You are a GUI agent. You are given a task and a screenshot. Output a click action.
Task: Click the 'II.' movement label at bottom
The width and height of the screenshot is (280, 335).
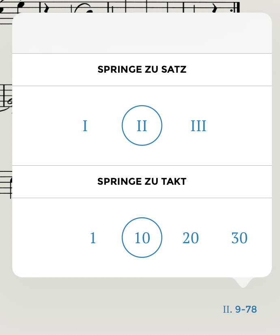tap(227, 309)
